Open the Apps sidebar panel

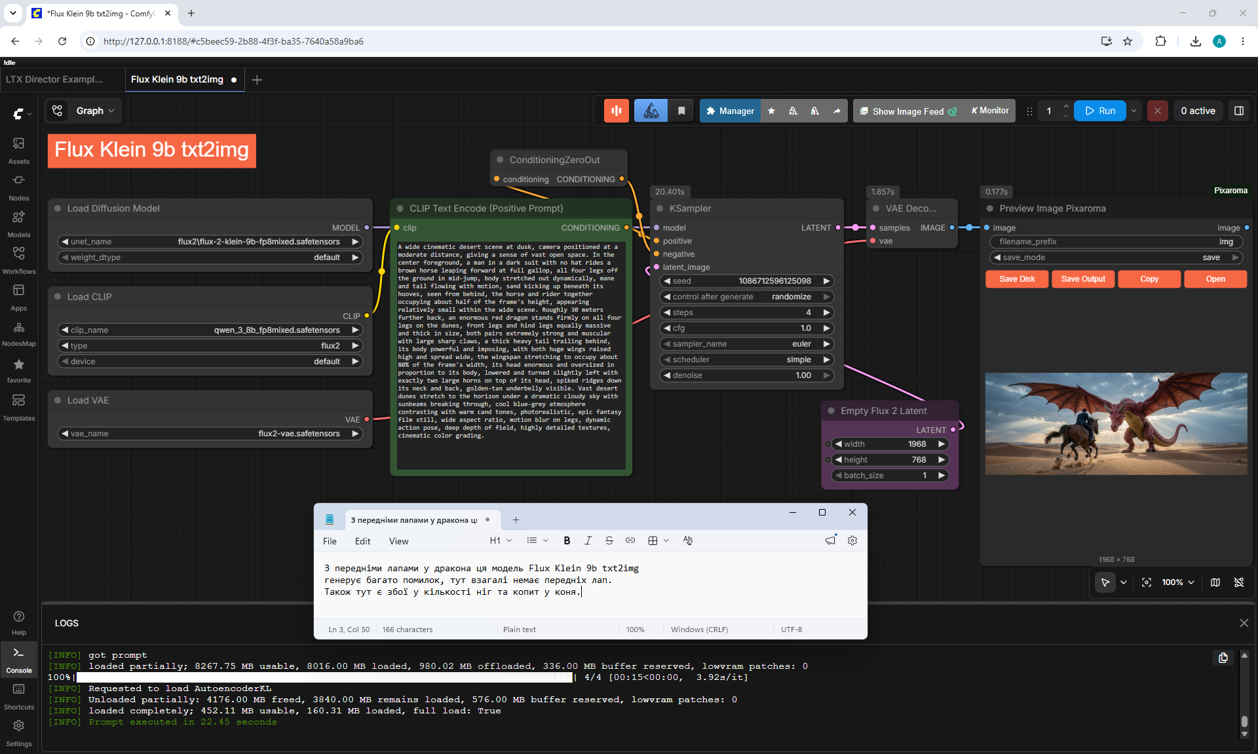18,297
